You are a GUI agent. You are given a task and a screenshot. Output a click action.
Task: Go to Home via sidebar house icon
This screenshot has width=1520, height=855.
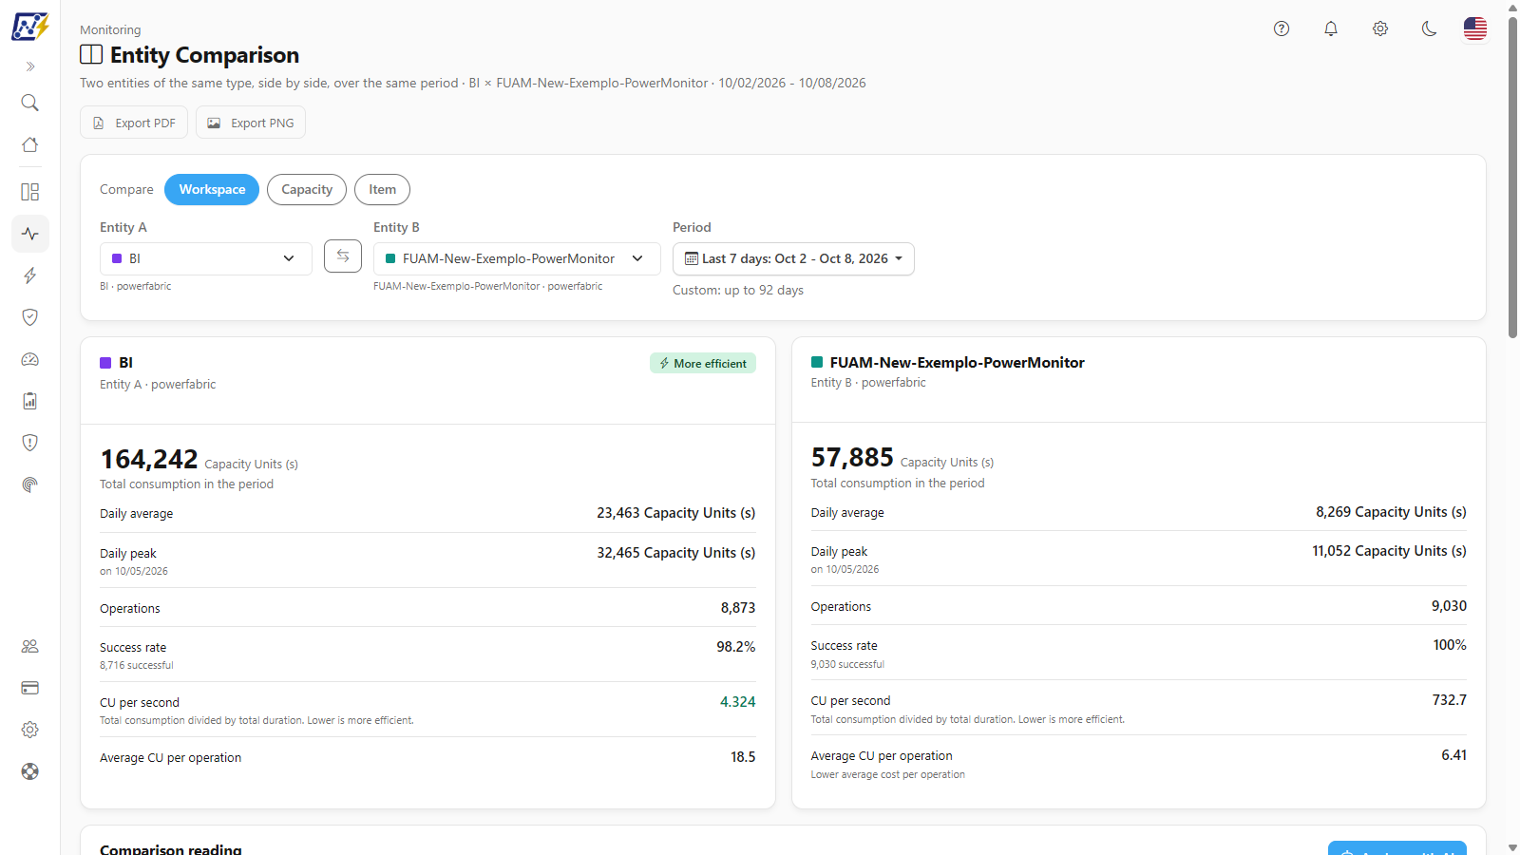(30, 144)
